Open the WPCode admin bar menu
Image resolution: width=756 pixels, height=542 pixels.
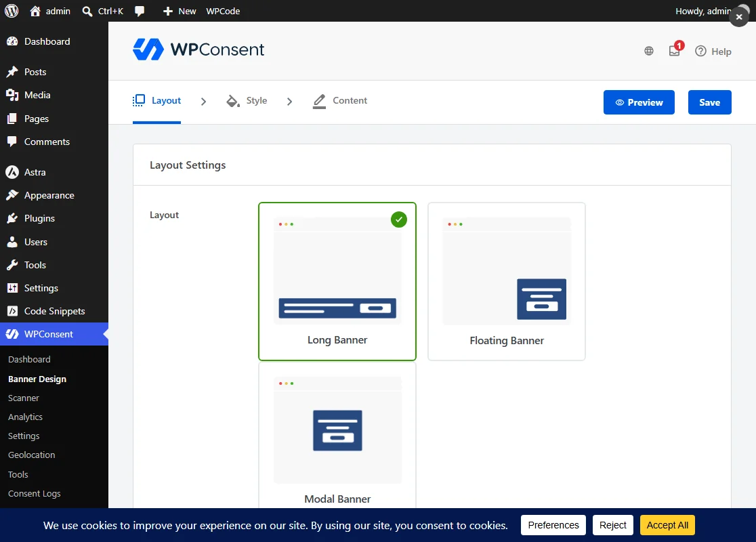point(224,11)
